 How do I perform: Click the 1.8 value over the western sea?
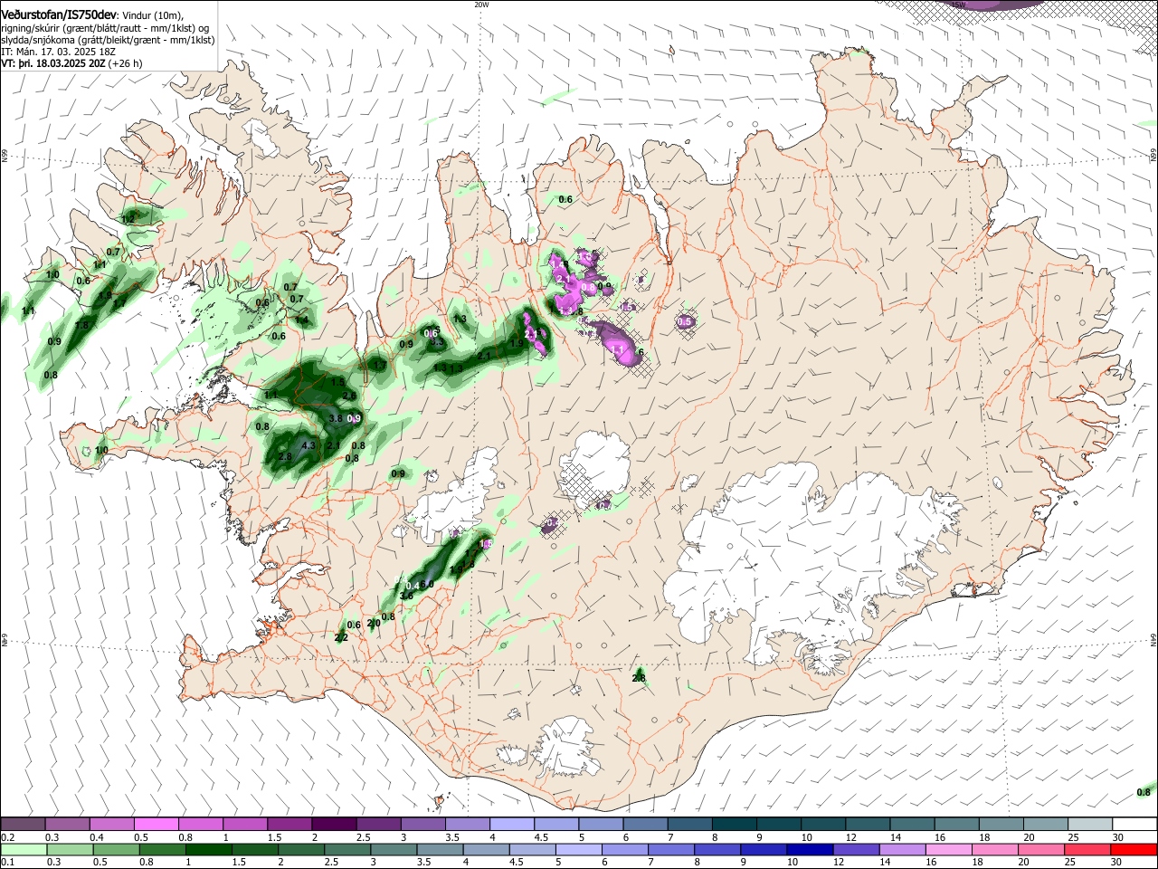82,326
